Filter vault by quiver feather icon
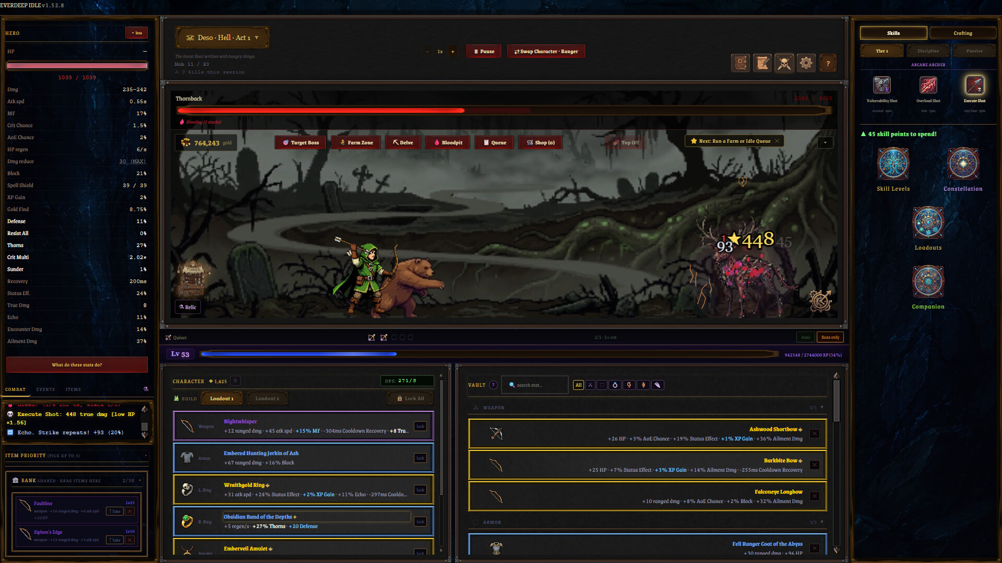Viewport: 1002px width, 563px height. point(658,385)
